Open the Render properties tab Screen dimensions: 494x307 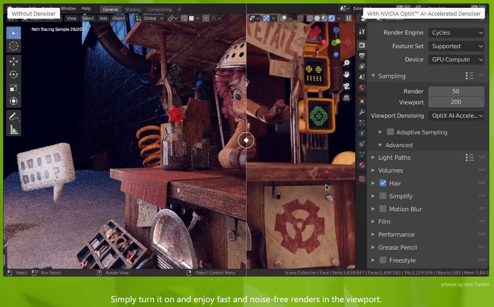pos(362,45)
